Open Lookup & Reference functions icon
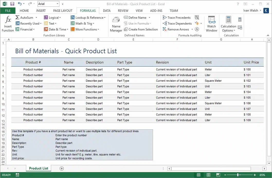 click(73, 17)
